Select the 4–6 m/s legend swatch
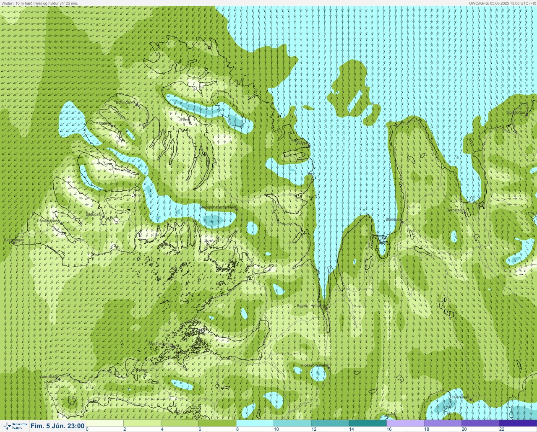This screenshot has width=537, height=432. point(180,423)
